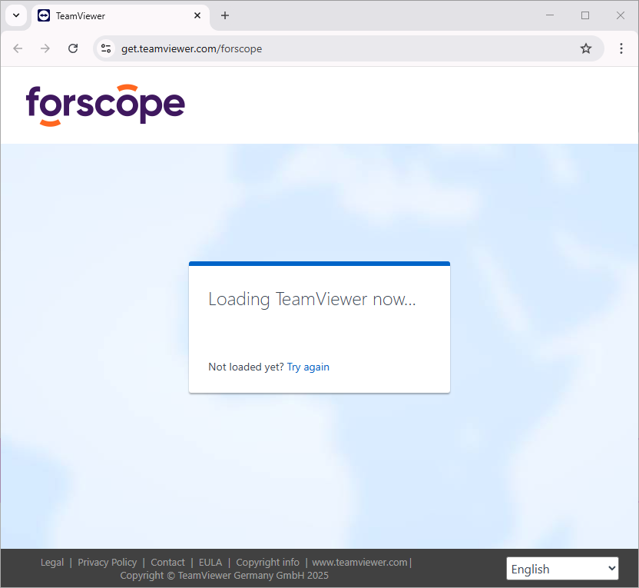Visit www.teamviewer.com footer link
This screenshot has width=639, height=588.
click(x=360, y=563)
